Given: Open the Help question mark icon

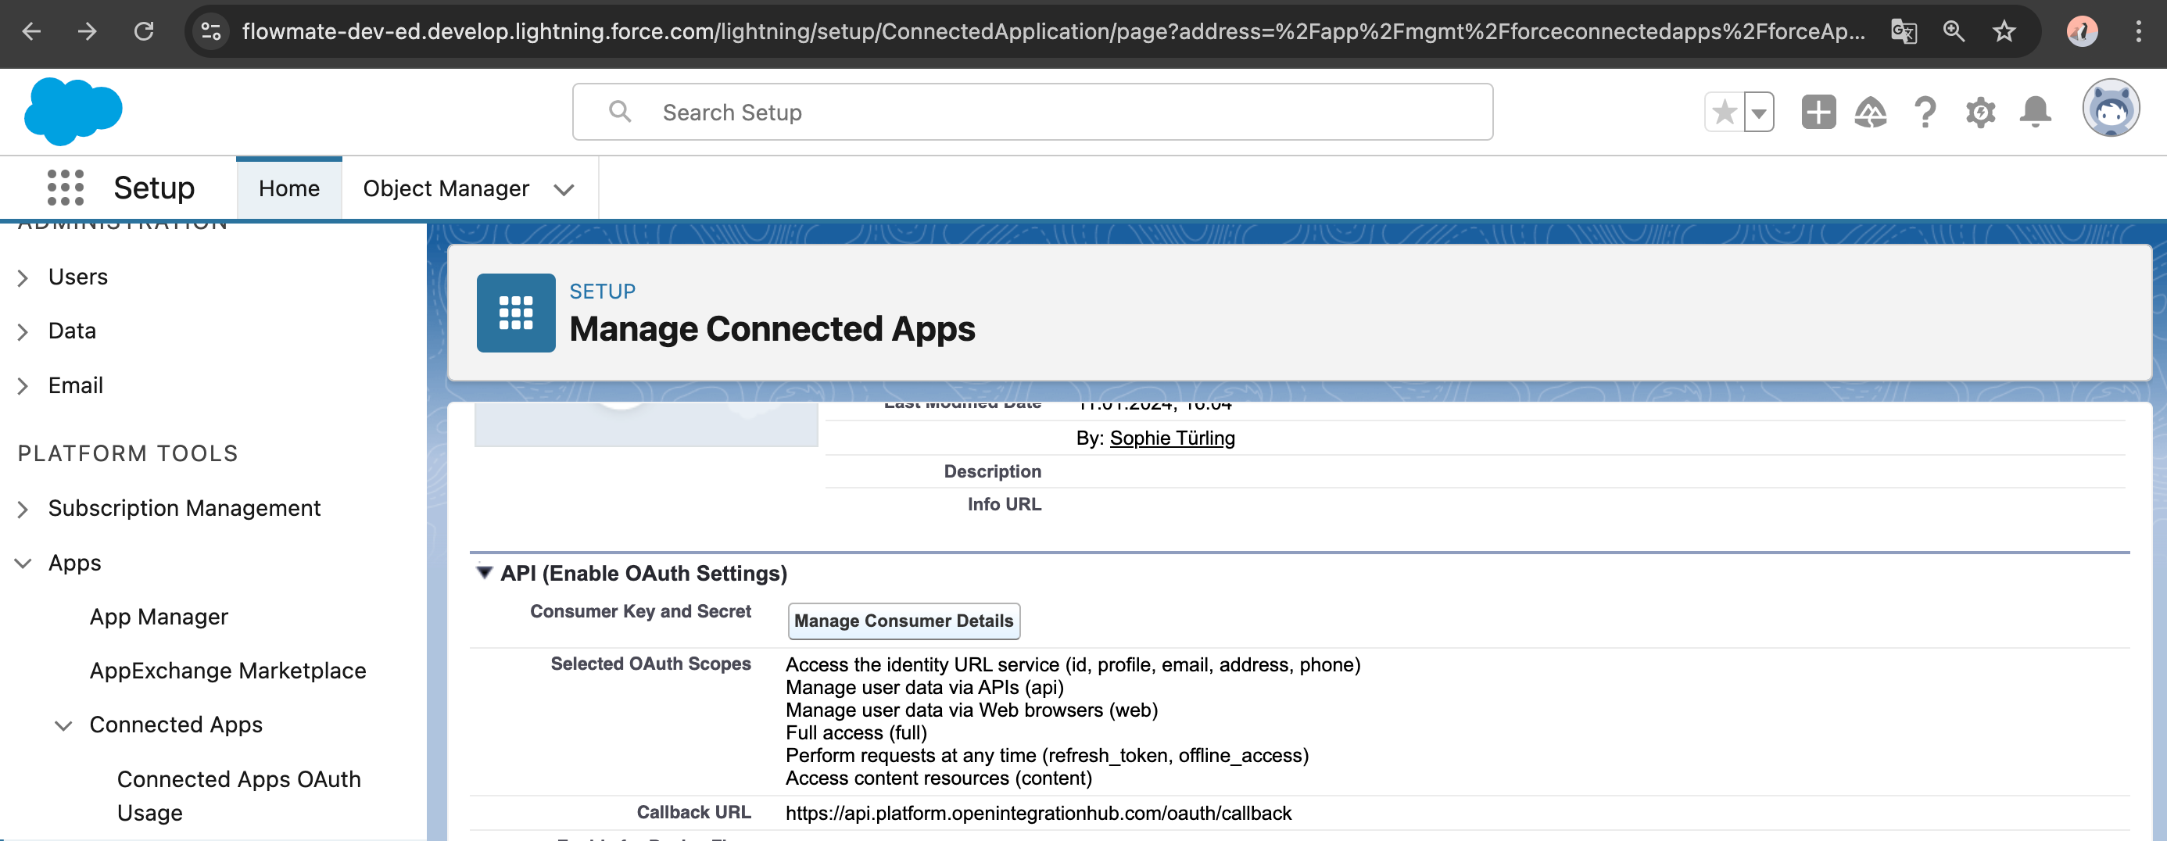Looking at the screenshot, I should pos(1925,112).
